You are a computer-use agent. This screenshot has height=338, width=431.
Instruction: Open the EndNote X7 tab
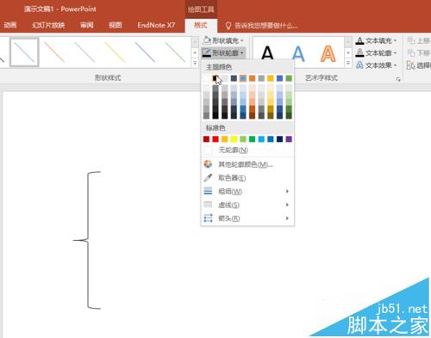pos(156,25)
